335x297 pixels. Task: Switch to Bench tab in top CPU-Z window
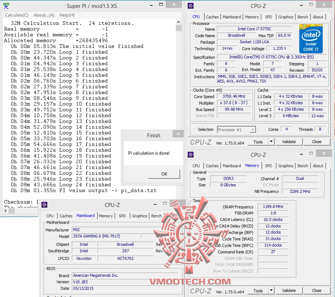click(303, 17)
